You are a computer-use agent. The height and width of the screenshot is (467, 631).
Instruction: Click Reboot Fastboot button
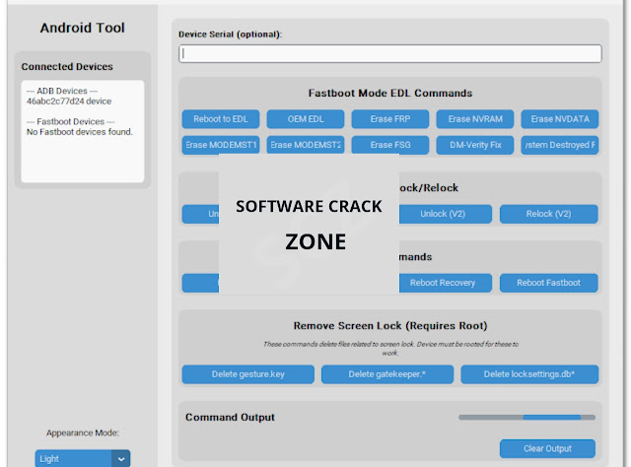pyautogui.click(x=548, y=283)
